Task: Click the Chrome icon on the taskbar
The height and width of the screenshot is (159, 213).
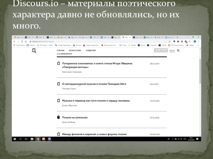Action: [x=38, y=139]
